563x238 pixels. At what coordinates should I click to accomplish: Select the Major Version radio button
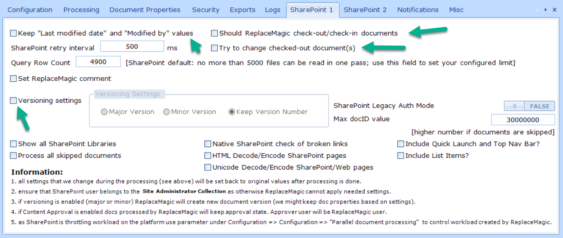(104, 112)
